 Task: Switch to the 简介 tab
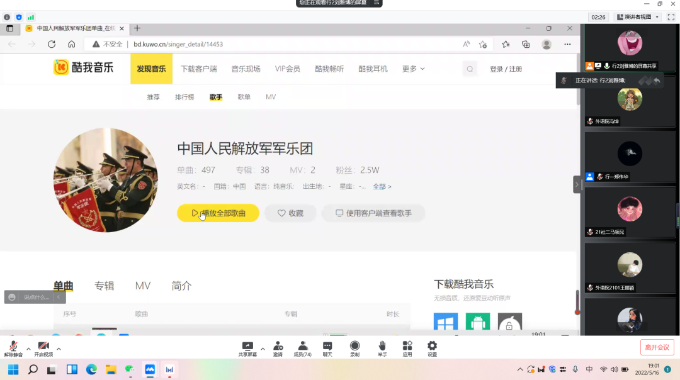[x=181, y=286]
